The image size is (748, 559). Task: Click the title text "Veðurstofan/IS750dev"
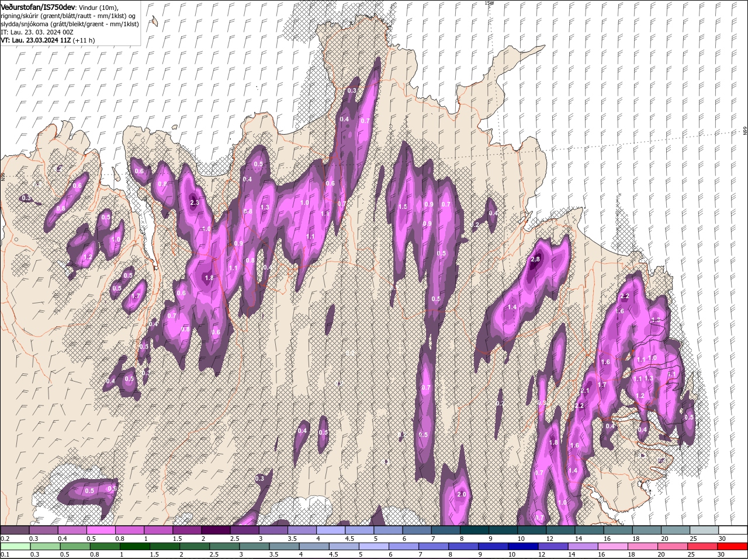(38, 6)
